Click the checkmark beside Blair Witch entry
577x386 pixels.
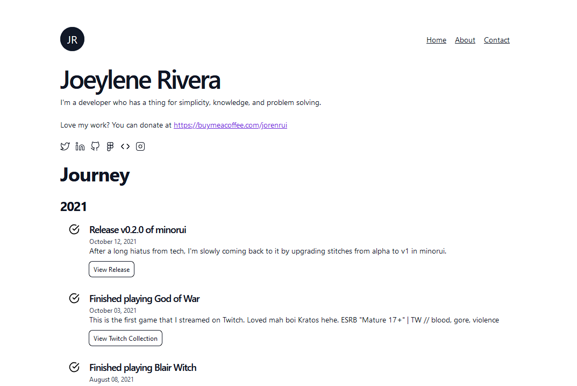tap(74, 367)
